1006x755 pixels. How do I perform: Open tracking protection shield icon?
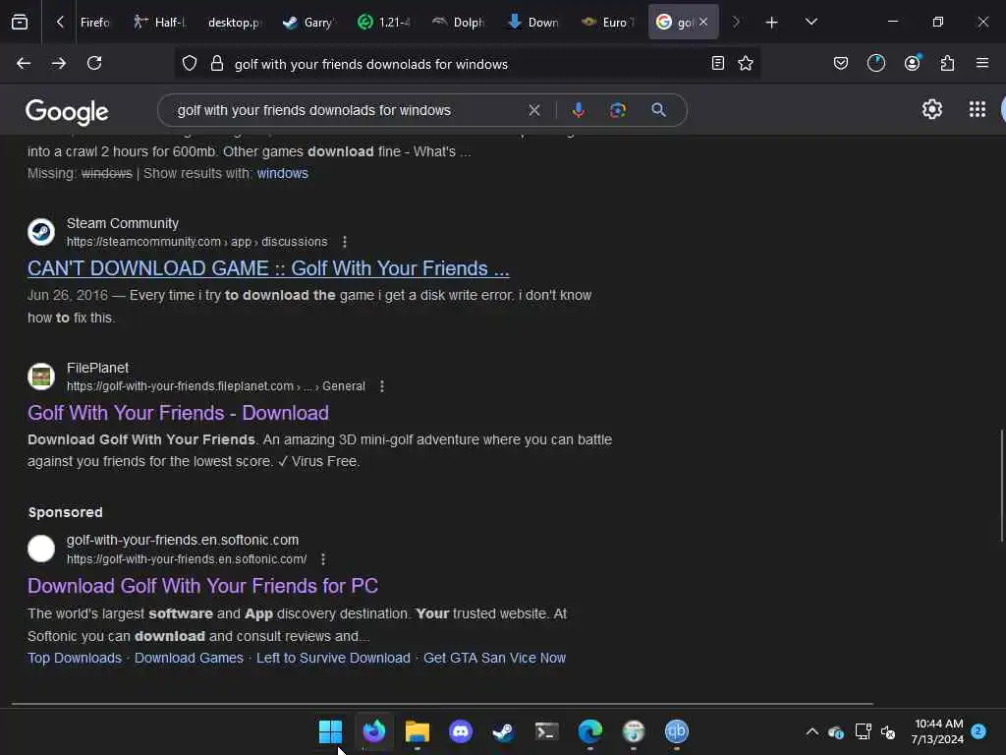(x=190, y=63)
